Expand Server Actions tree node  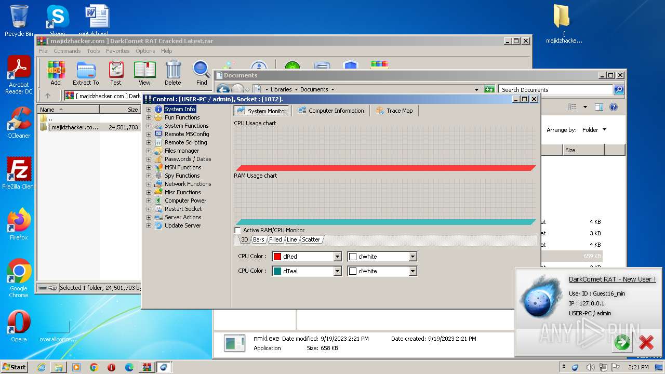[149, 217]
